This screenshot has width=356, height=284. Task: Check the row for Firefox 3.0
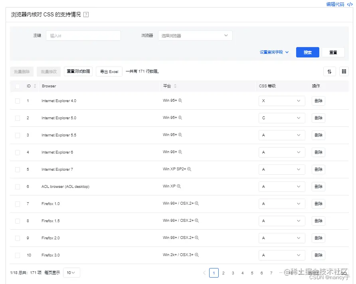click(x=18, y=255)
